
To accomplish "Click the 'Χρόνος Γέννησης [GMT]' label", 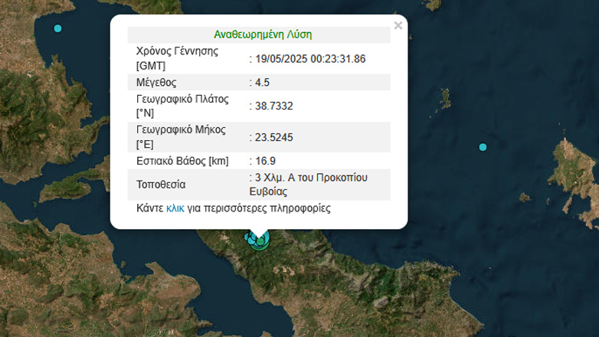I will (x=178, y=58).
